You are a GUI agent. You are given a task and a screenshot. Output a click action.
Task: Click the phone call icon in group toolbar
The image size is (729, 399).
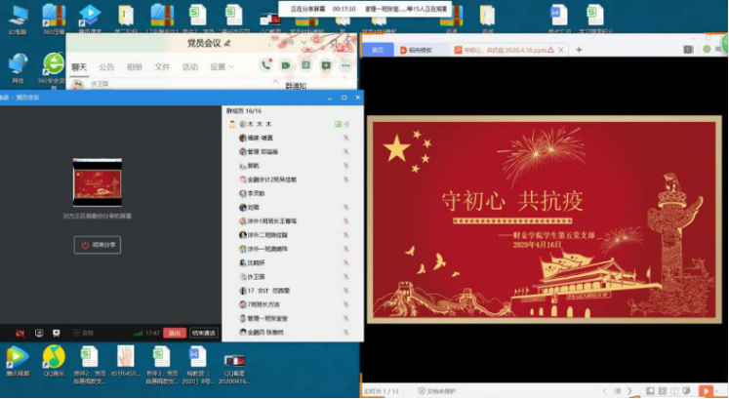(x=265, y=66)
